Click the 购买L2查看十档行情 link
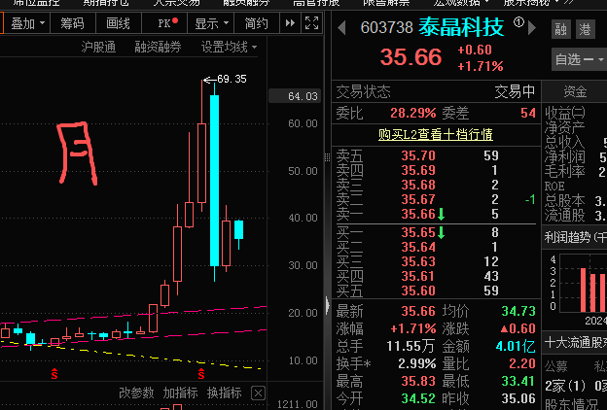This screenshot has height=410, width=607. coord(436,134)
